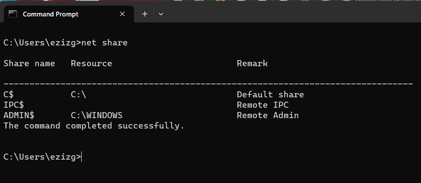
Task: Click "The command completed successfully" message
Action: [94, 125]
